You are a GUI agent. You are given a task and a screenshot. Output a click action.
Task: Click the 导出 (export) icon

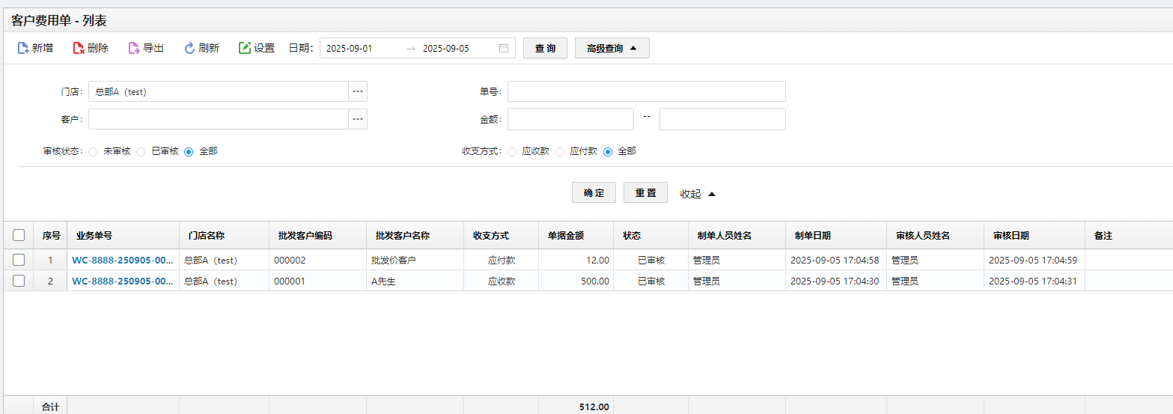point(134,48)
